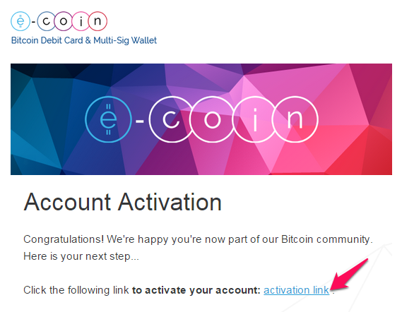The width and height of the screenshot is (402, 312).
Task: Click the white "i" circle on banner
Action: coord(255,119)
